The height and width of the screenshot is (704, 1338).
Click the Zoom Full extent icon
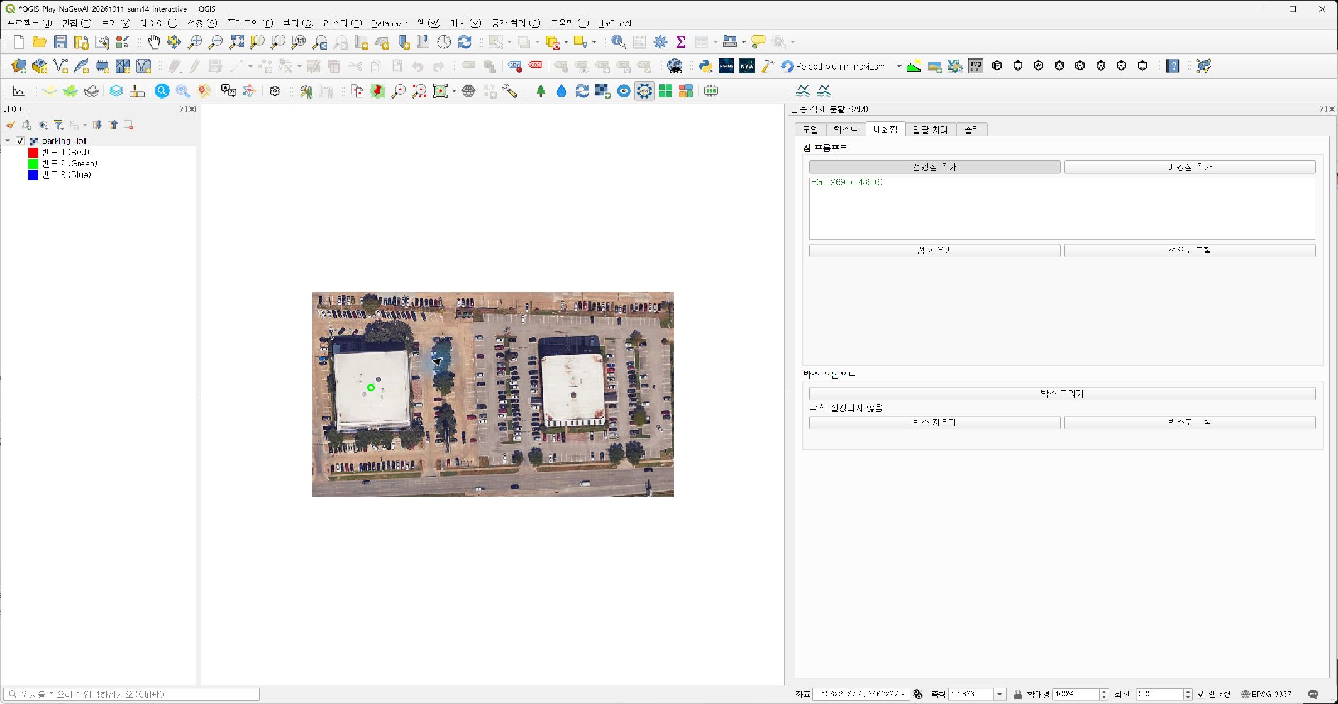[236, 42]
